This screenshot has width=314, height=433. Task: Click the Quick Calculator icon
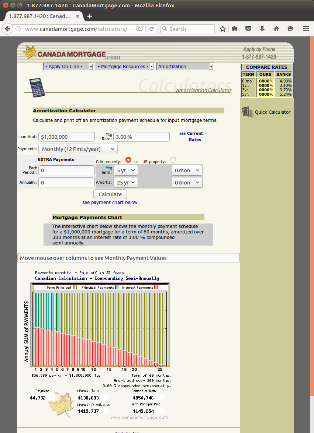[247, 112]
